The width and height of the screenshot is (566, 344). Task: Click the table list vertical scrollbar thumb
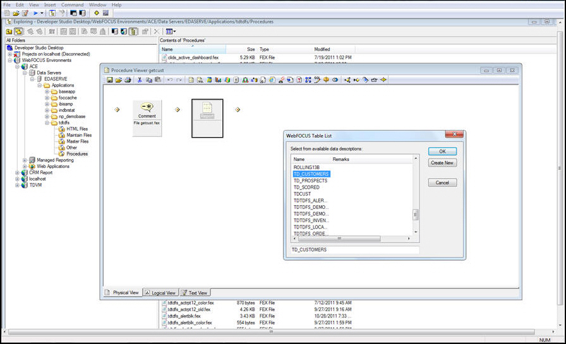pyautogui.click(x=416, y=215)
